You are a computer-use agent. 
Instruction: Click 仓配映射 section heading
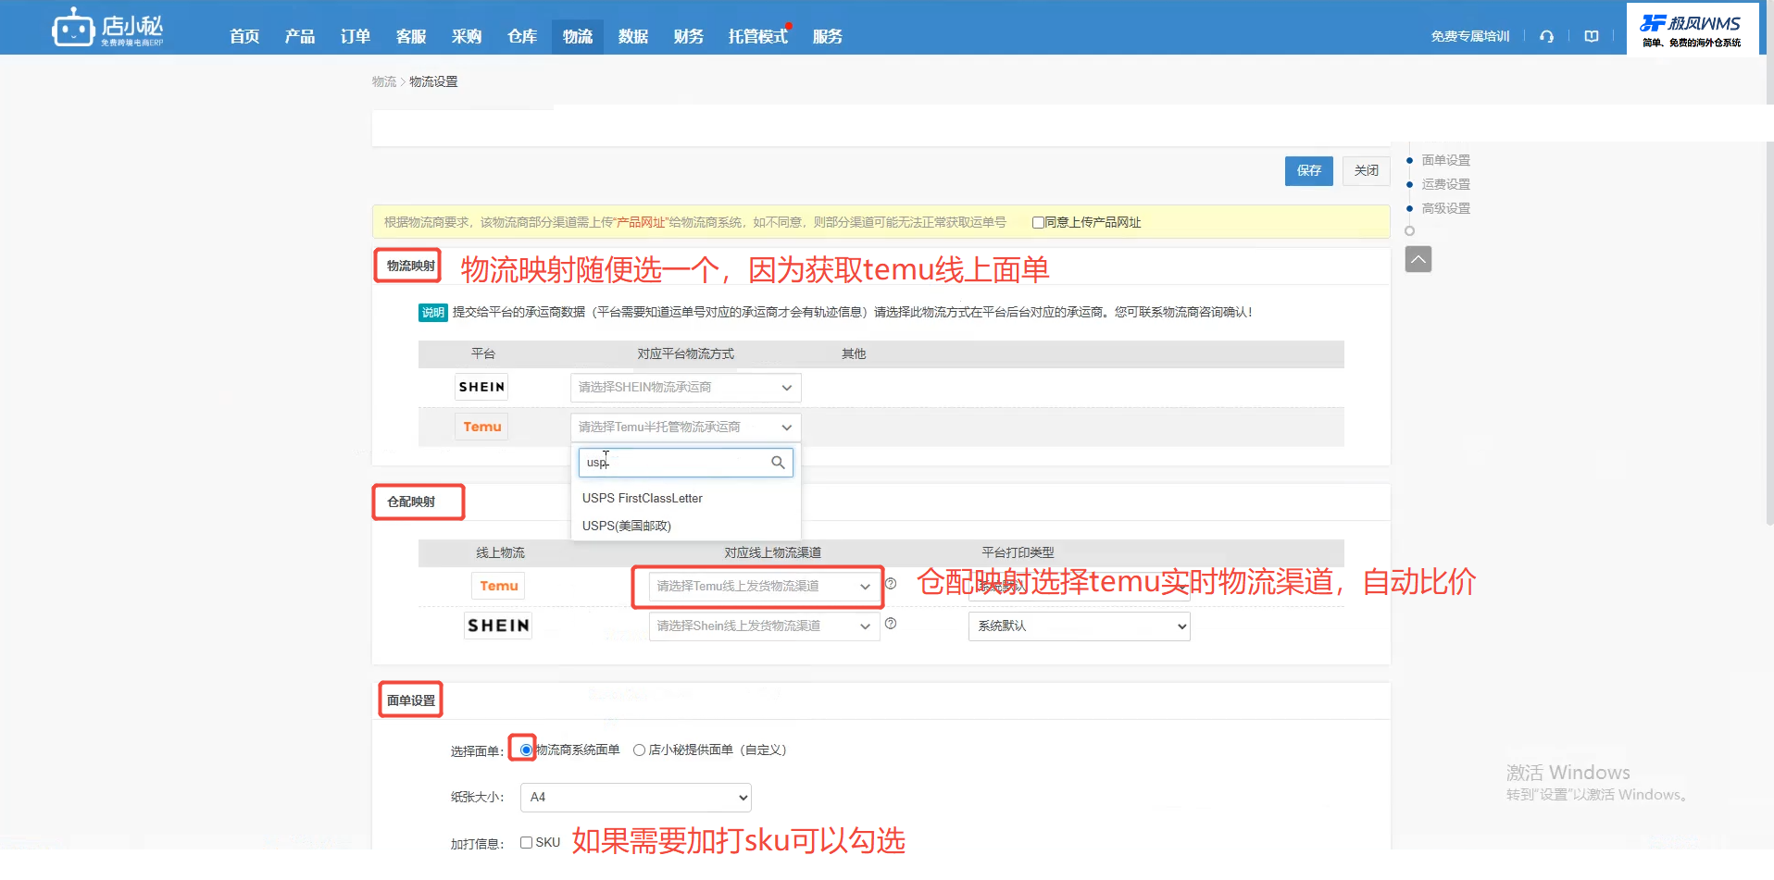(x=411, y=502)
